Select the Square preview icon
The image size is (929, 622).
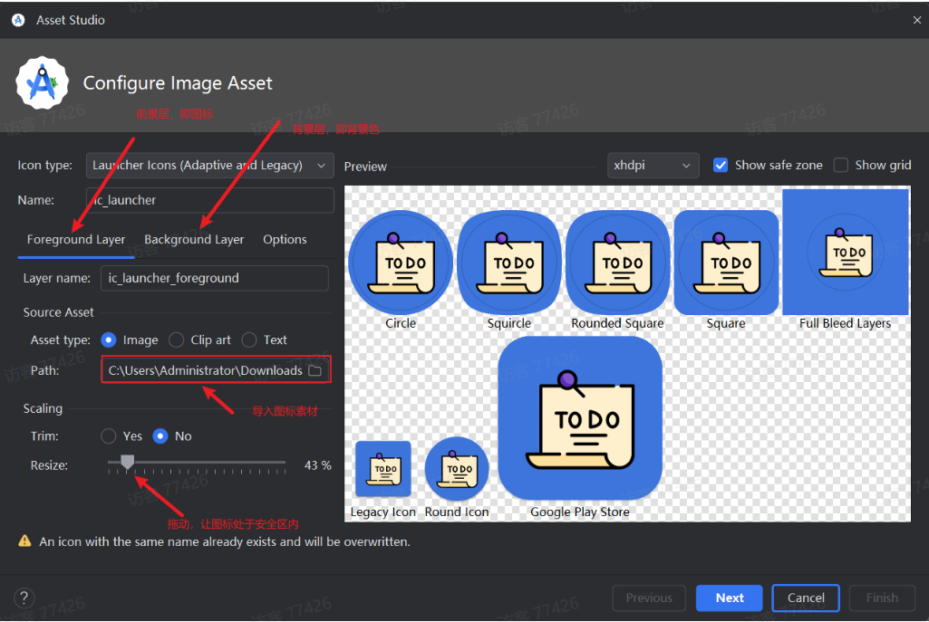click(x=726, y=263)
